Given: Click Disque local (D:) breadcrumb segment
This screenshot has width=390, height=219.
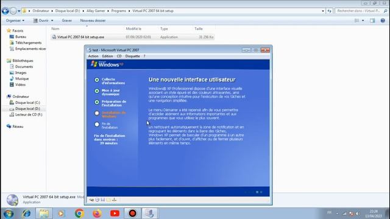Looking at the screenshot, I should click(x=68, y=11).
